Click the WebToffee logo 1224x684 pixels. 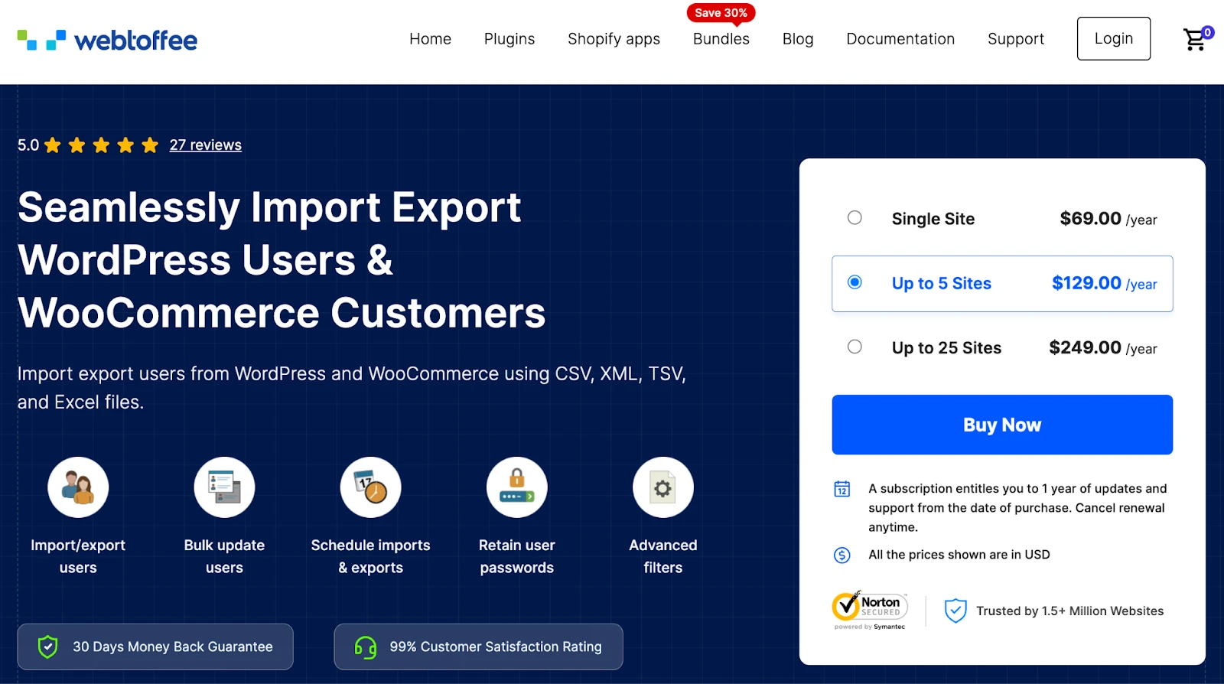tap(107, 40)
